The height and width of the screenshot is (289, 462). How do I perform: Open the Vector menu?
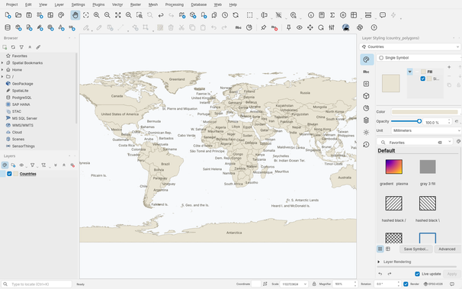(x=117, y=5)
